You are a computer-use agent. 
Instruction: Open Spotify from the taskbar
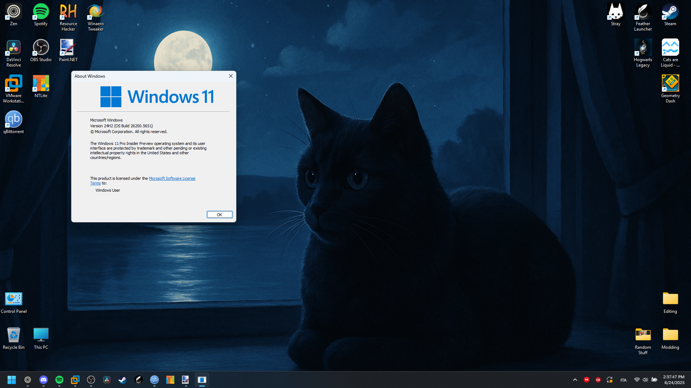tap(59, 380)
